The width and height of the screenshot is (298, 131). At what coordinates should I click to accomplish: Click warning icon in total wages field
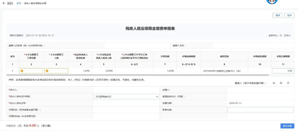[x=22, y=71]
